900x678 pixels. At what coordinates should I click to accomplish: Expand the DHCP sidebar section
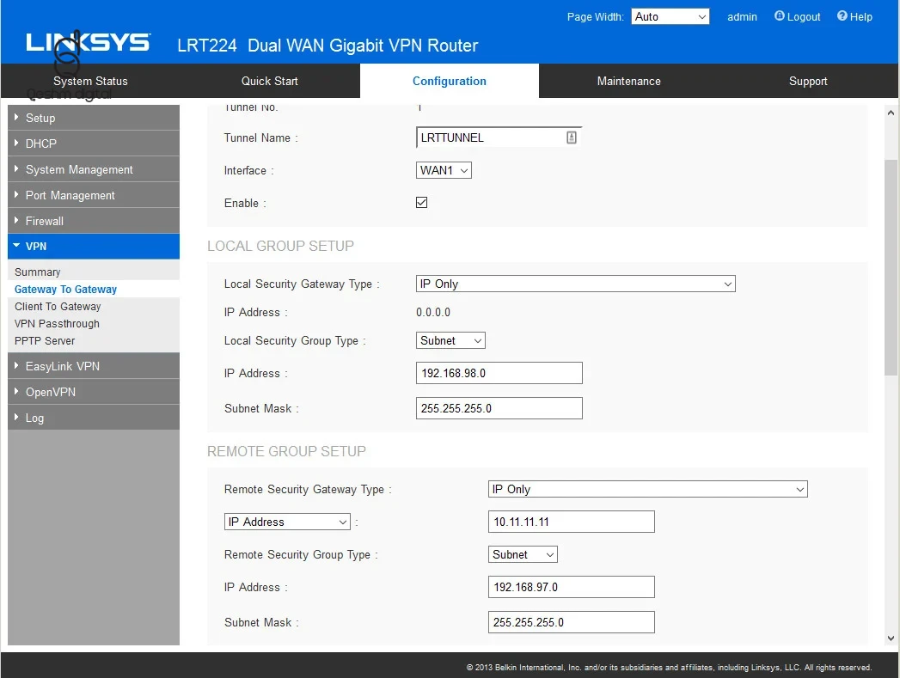click(94, 144)
